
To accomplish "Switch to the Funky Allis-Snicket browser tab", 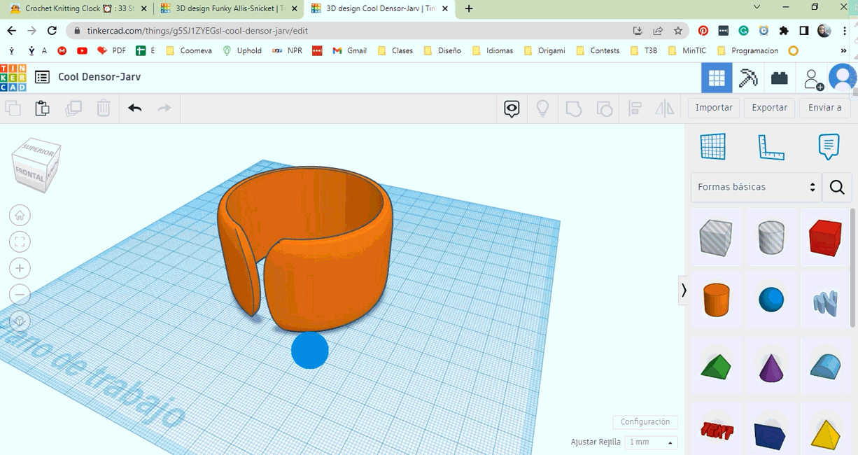I will (224, 9).
